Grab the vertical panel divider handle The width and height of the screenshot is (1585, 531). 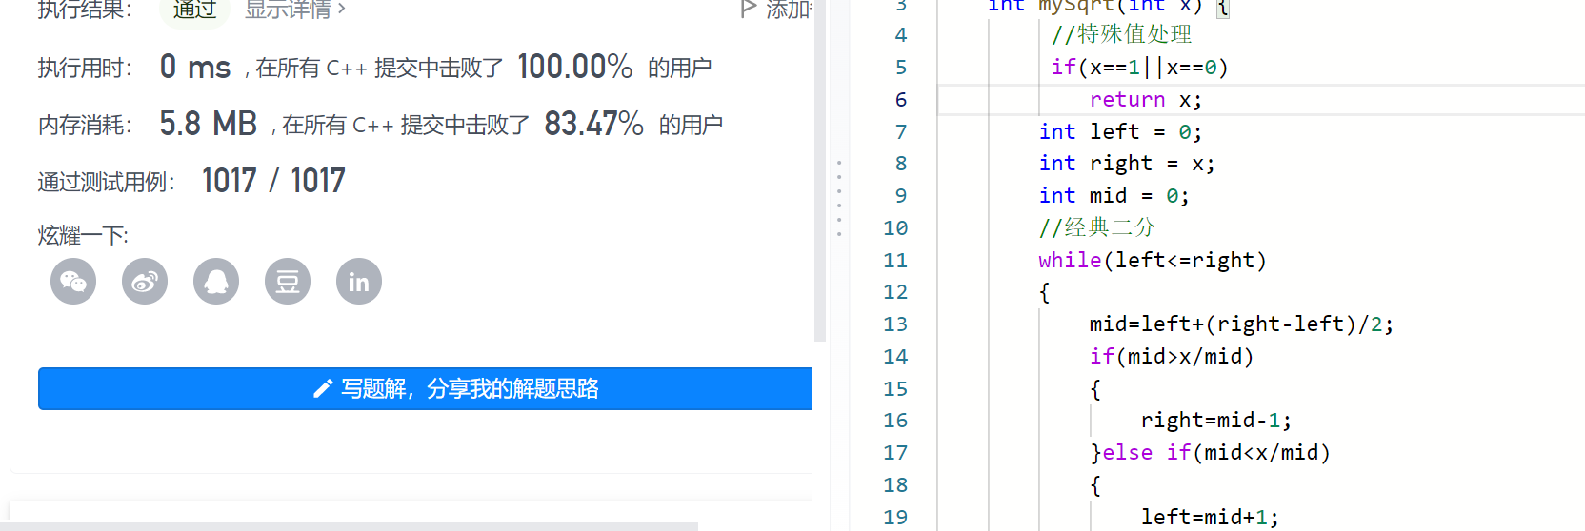click(x=839, y=198)
